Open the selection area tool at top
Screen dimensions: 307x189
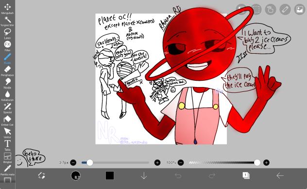[x=256, y=9]
